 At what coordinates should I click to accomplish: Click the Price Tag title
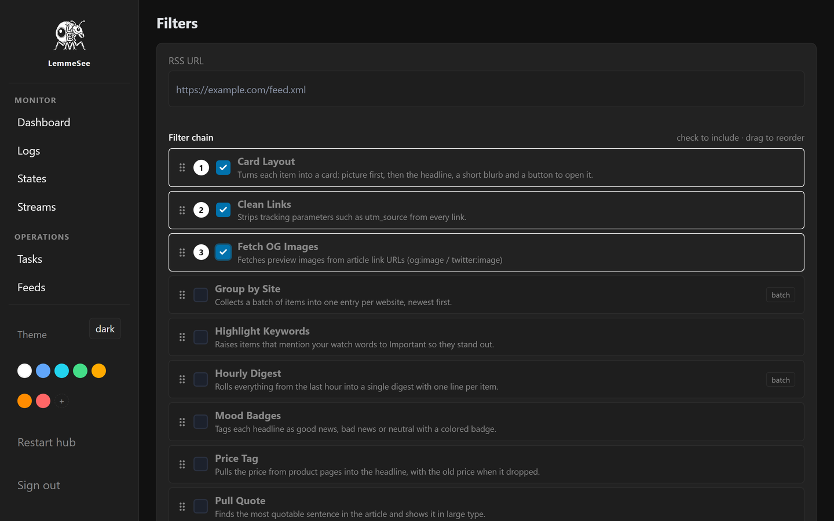point(236,458)
